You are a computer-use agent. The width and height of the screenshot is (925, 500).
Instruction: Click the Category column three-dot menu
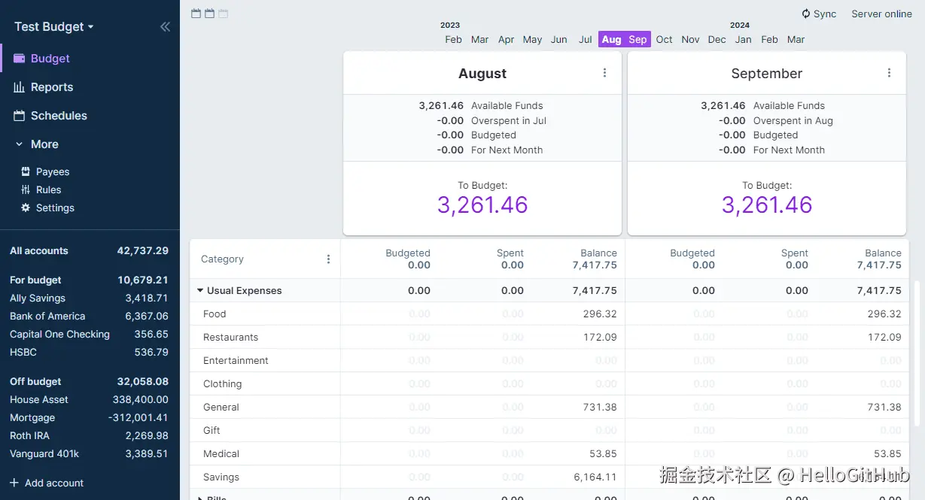pos(328,259)
